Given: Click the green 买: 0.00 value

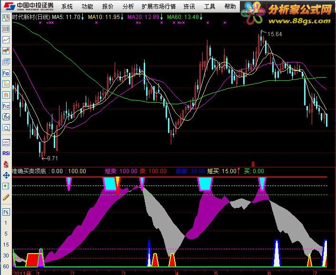Looking at the screenshot, I should [x=254, y=171].
